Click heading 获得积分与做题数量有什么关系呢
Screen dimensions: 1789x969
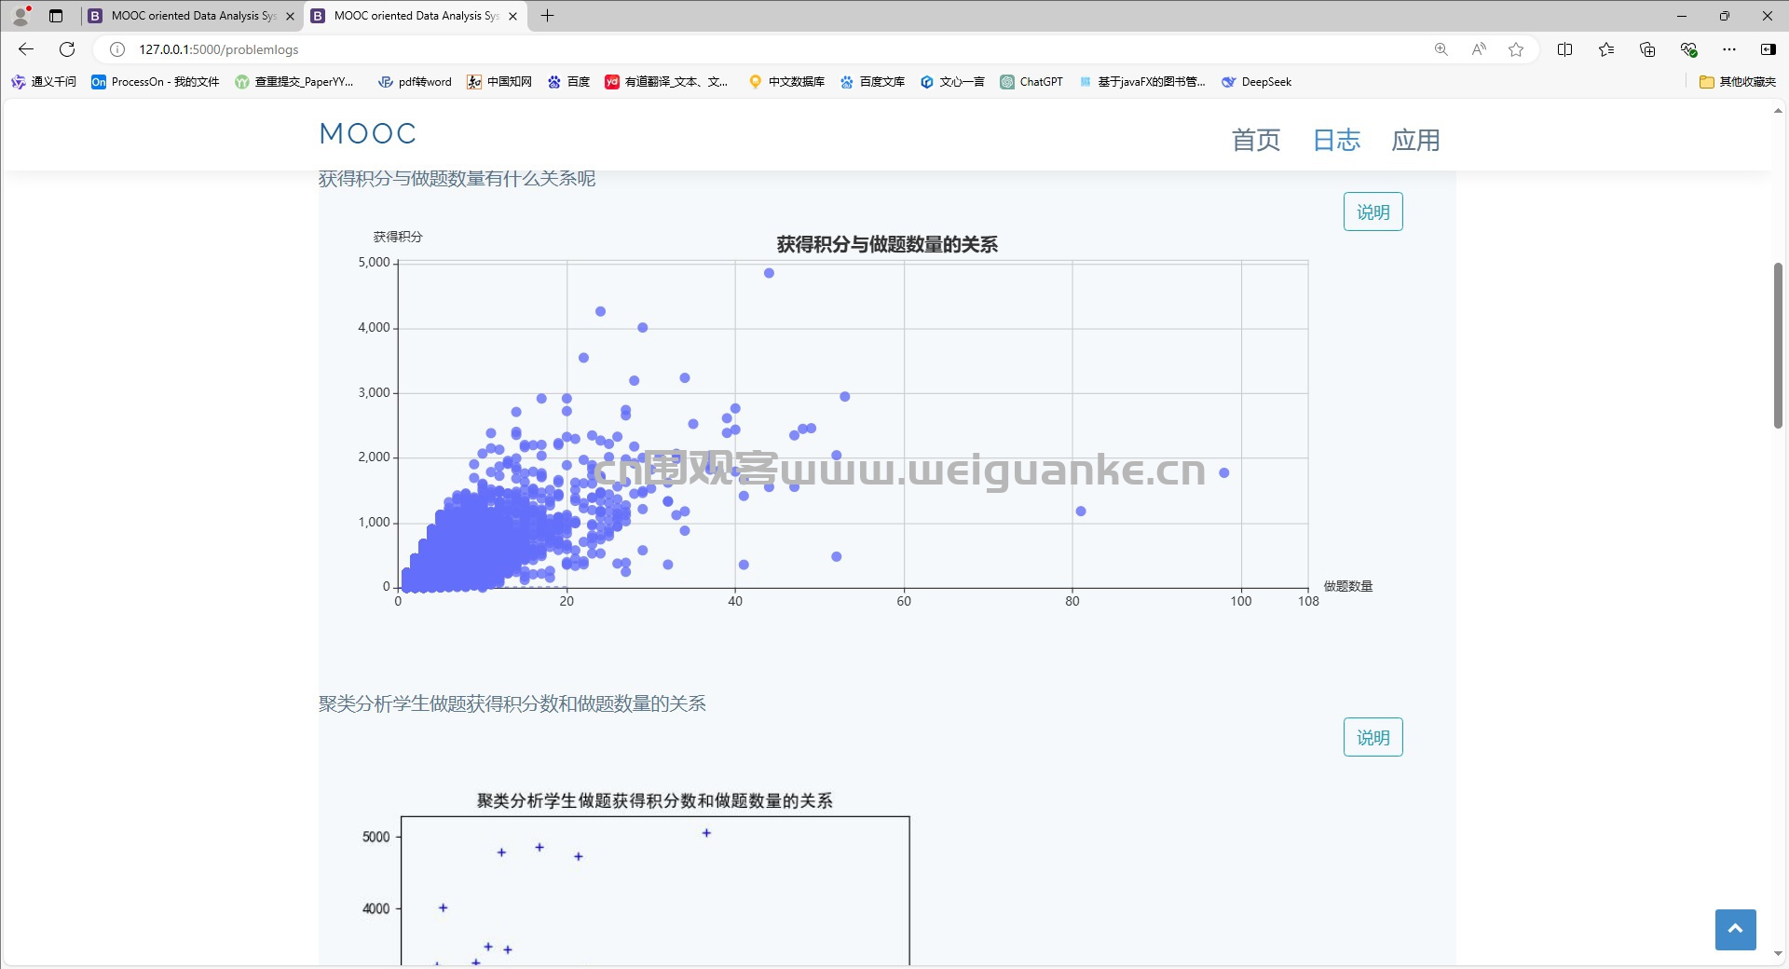[x=457, y=178]
